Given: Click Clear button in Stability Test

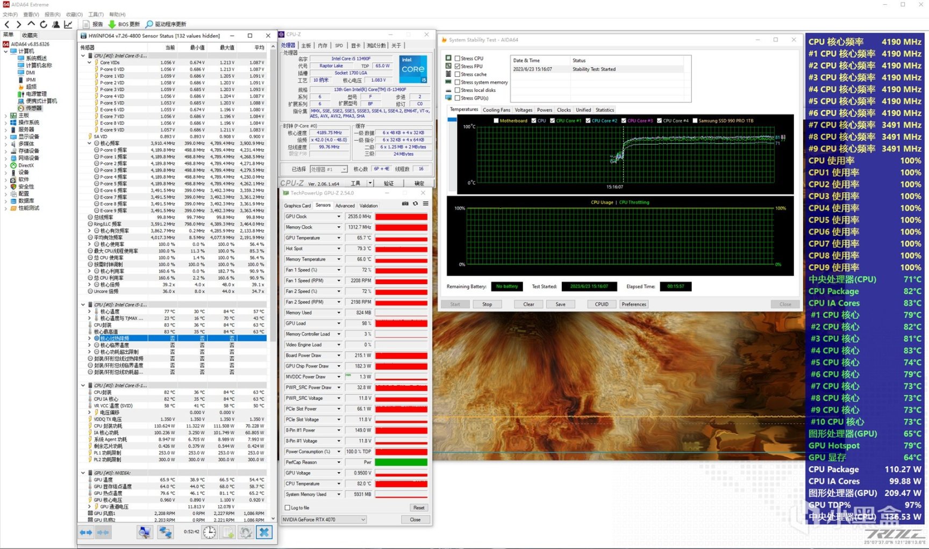Looking at the screenshot, I should pyautogui.click(x=529, y=304).
